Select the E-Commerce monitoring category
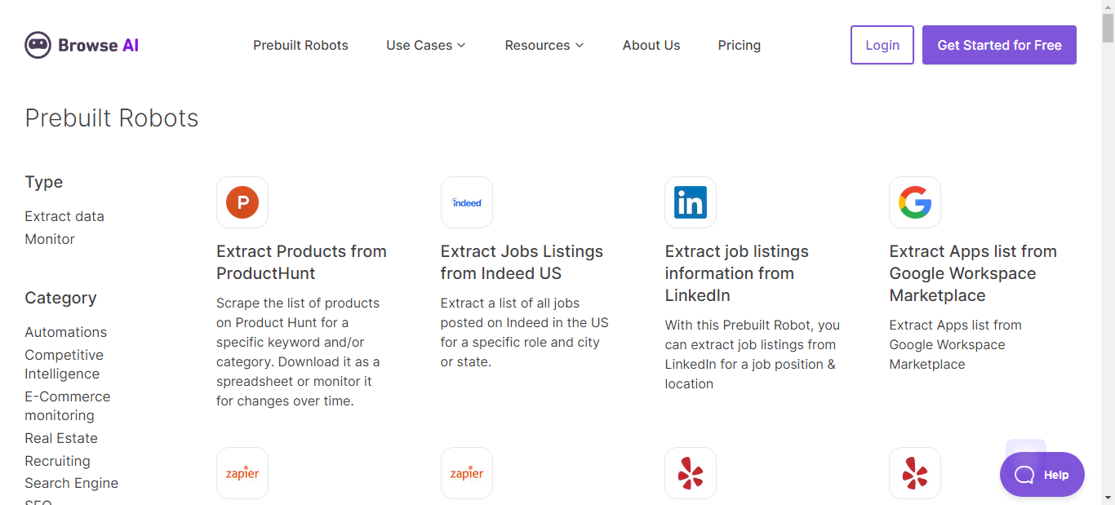 pyautogui.click(x=68, y=406)
